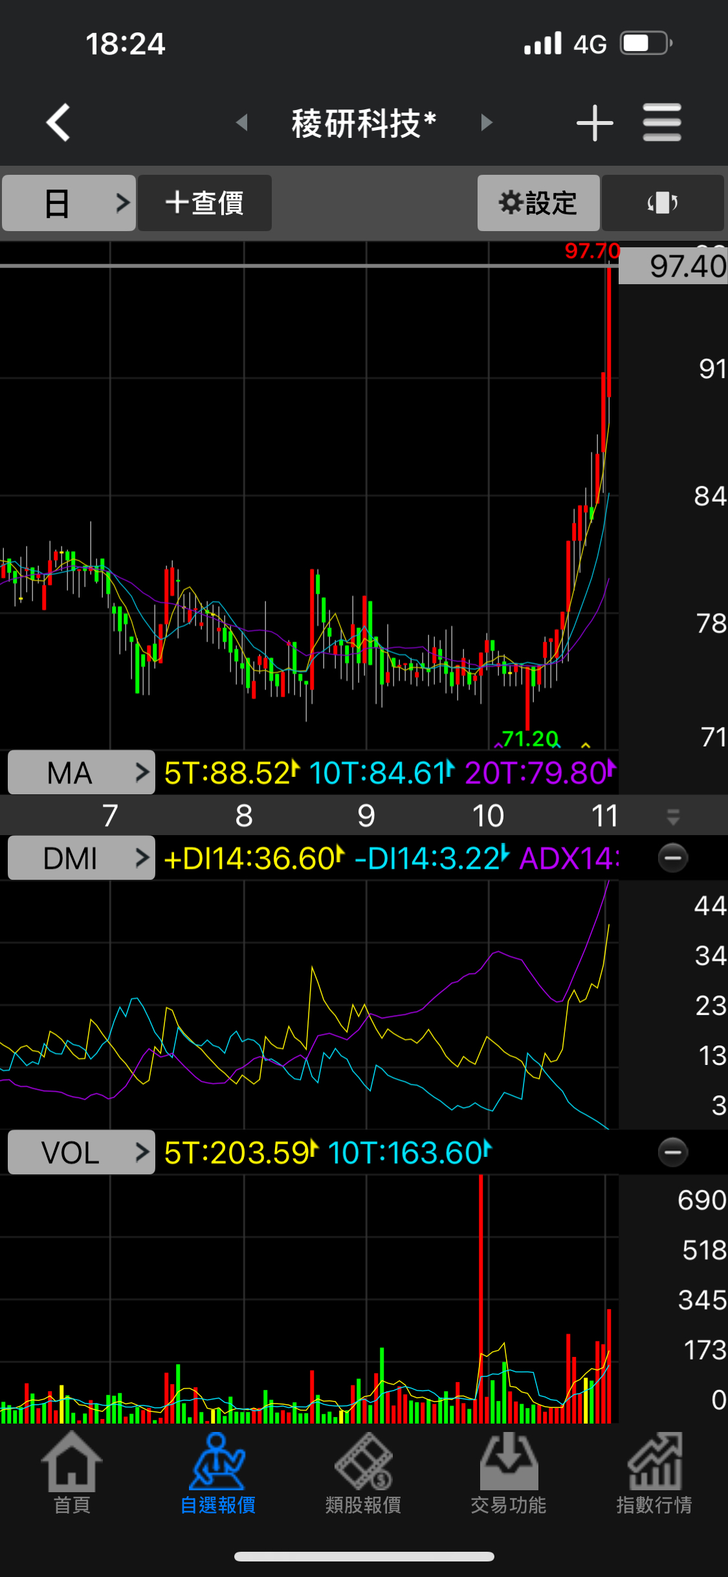Open the MA indicator selector
Image resolution: width=728 pixels, height=1577 pixels.
point(82,772)
